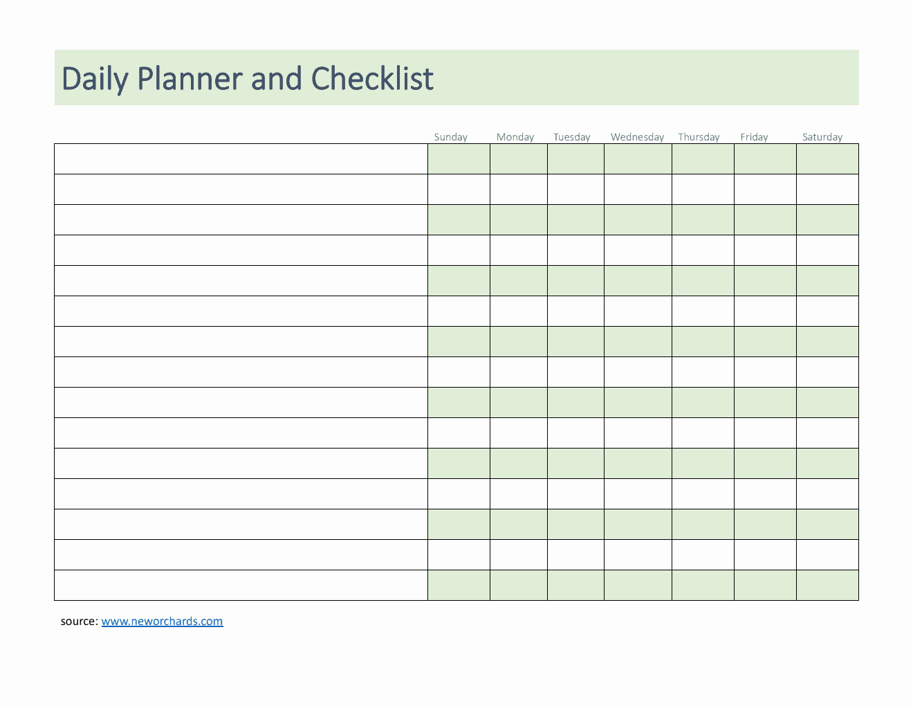The image size is (913, 706).
Task: Select the Monday column header
Action: (515, 137)
